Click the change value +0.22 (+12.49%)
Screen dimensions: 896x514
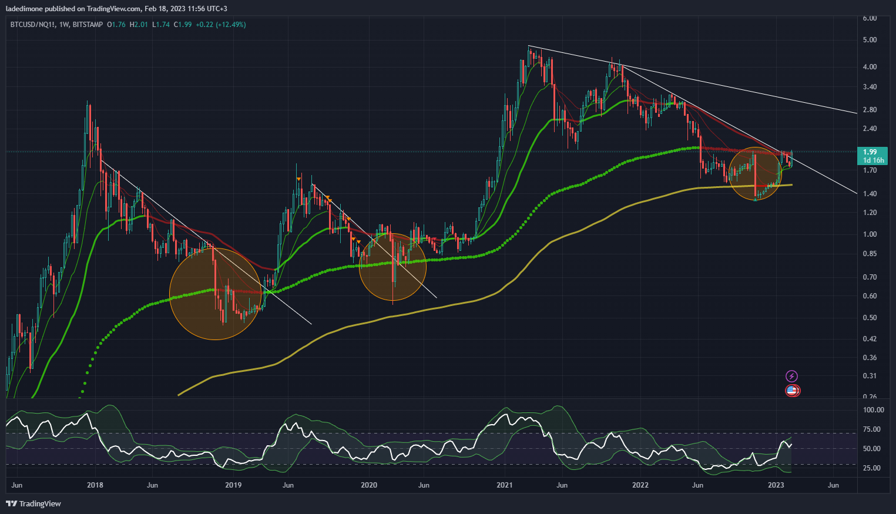tap(221, 25)
